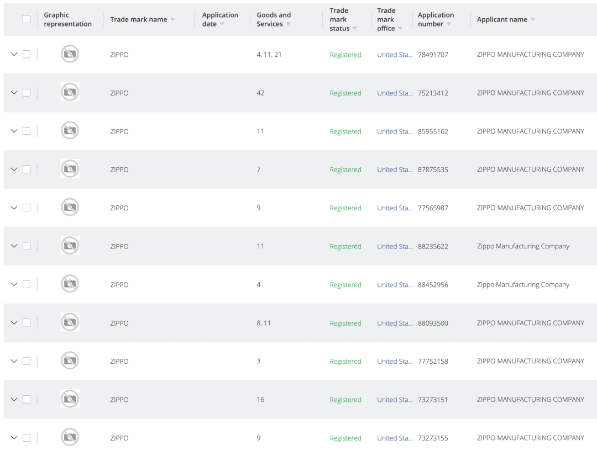This screenshot has width=597, height=456.
Task: Toggle the select-all checkbox in header
Action: coord(27,19)
